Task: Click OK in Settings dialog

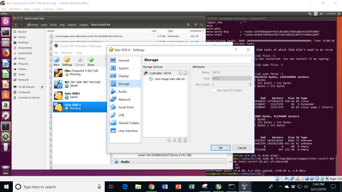Action: (x=220, y=148)
